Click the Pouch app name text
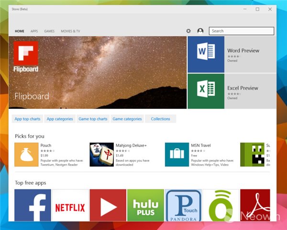The image size is (287, 230). coord(46,146)
